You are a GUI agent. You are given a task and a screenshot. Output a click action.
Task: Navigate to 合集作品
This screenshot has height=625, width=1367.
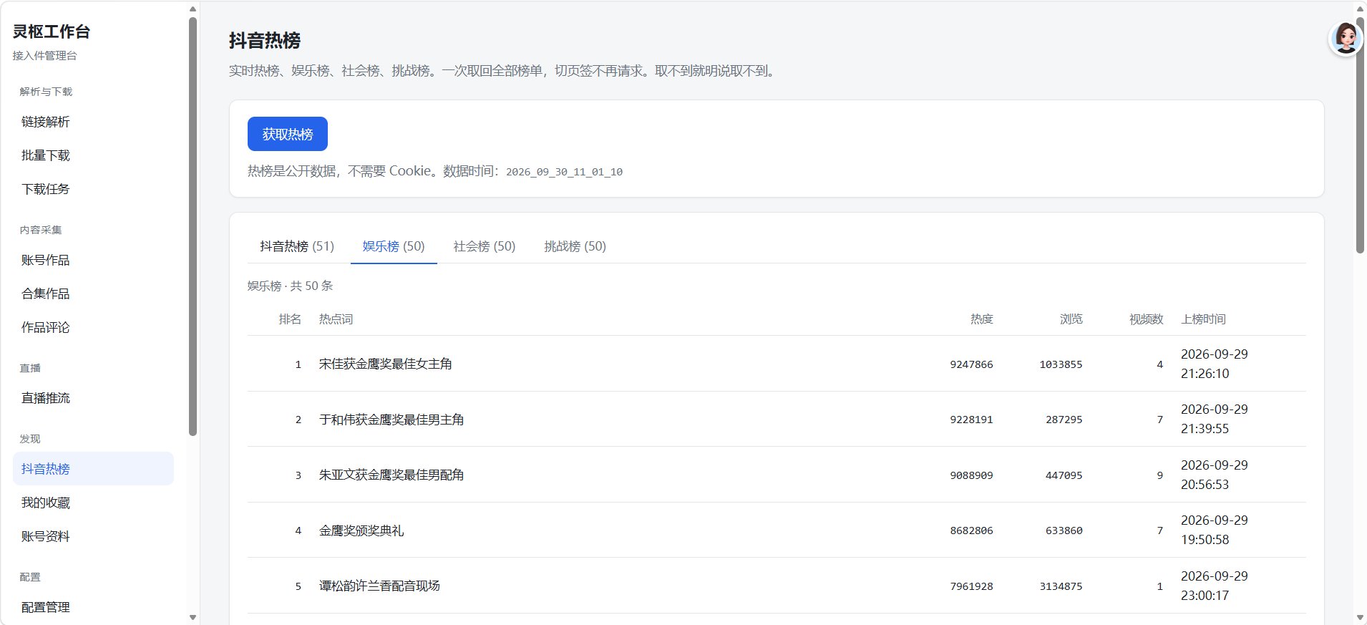tap(93, 294)
